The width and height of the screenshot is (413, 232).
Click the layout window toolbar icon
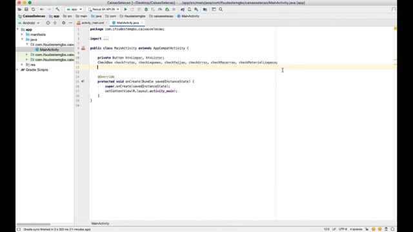click(x=214, y=9)
